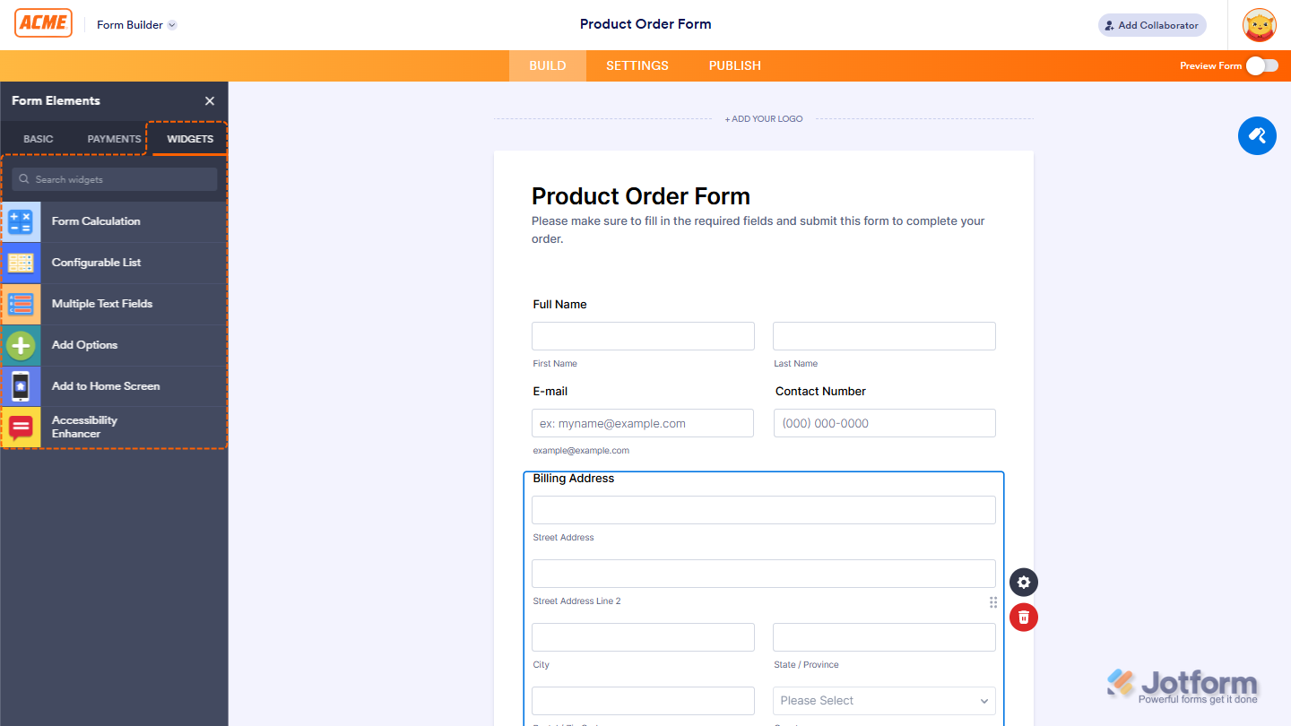1291x726 pixels.
Task: Select the Add Options widget icon
Action: point(22,345)
